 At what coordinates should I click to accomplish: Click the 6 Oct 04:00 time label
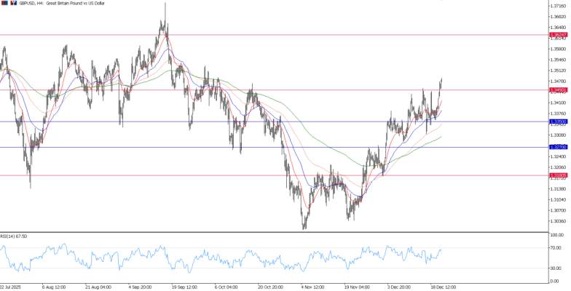point(227,287)
